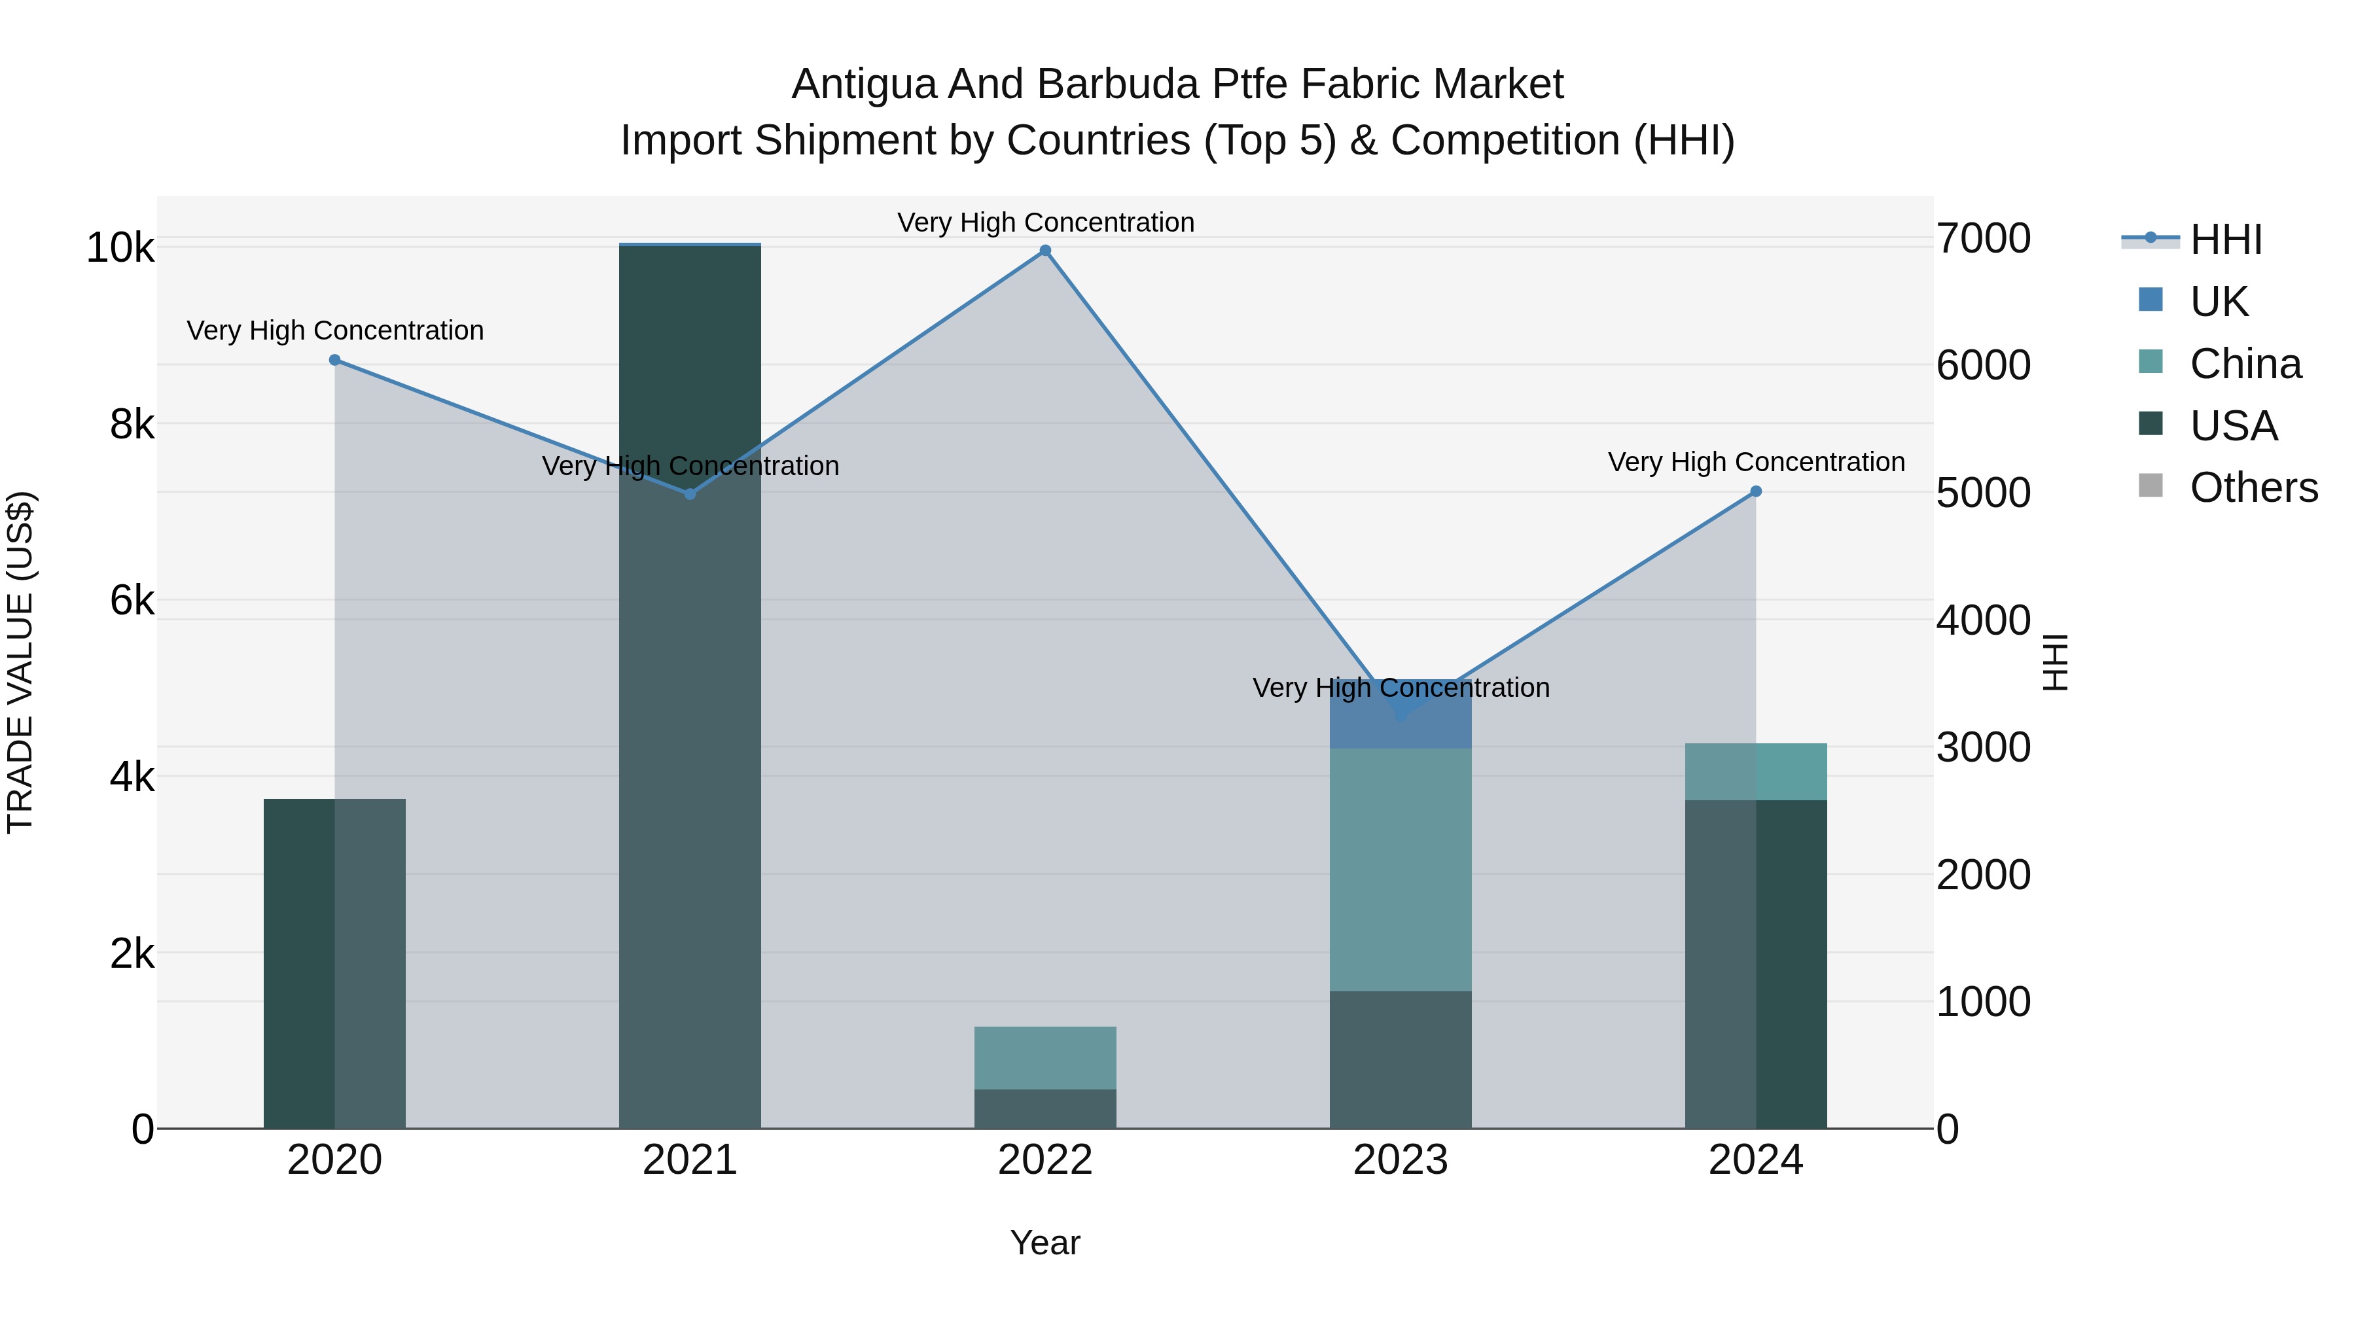
Task: Click the 2021 x-axis tick label
Action: (690, 1160)
